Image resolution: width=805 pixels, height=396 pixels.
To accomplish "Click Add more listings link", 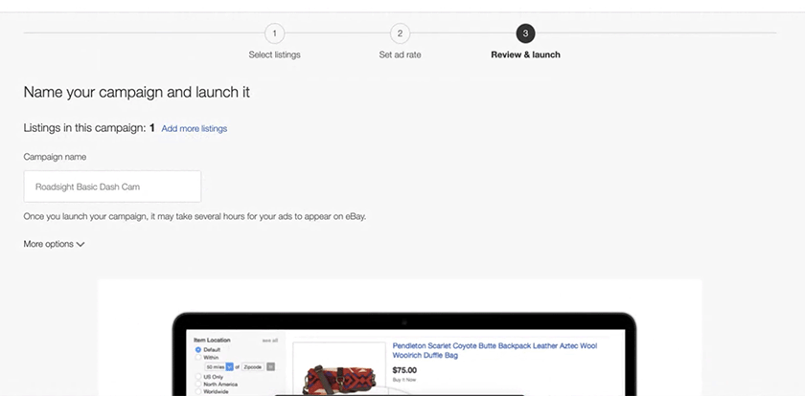I will (x=194, y=128).
